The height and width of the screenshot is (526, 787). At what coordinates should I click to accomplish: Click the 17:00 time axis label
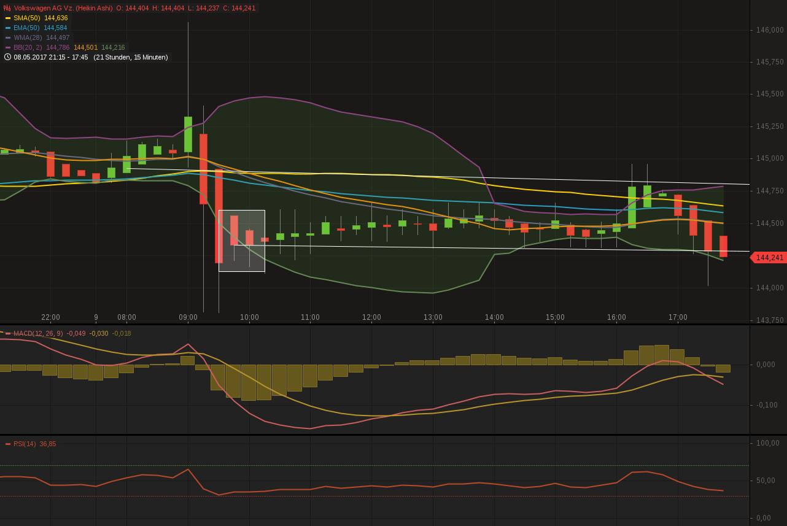678,317
